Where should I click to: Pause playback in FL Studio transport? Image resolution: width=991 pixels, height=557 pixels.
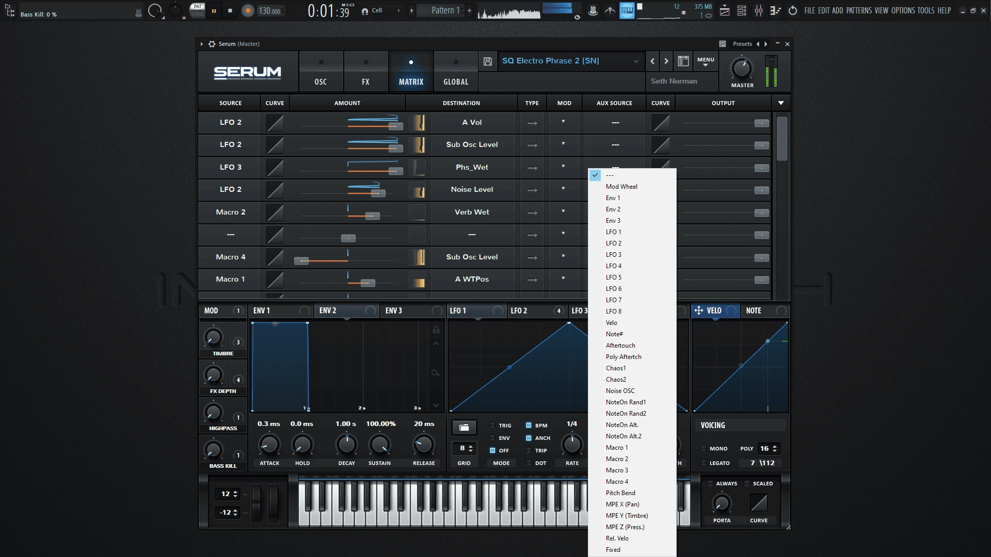214,11
